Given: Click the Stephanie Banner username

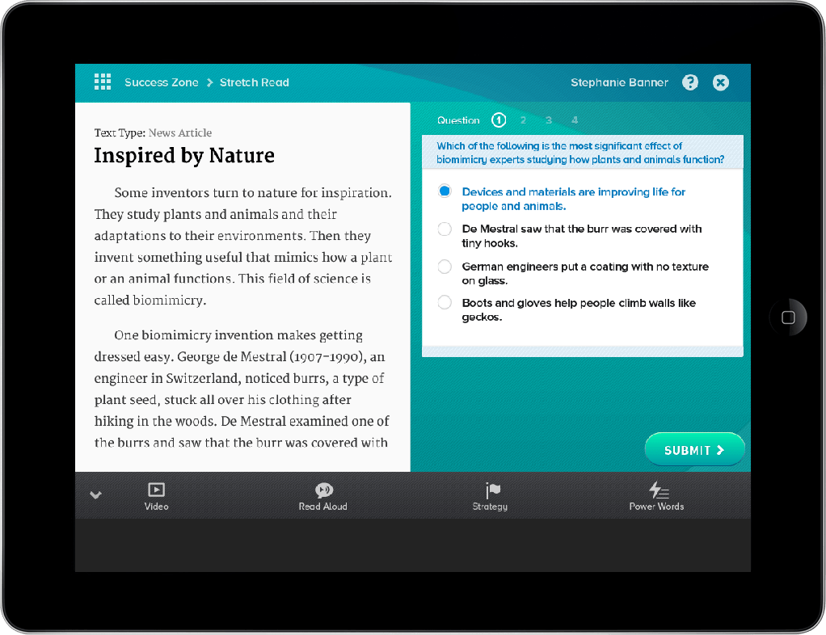Looking at the screenshot, I should coord(619,82).
